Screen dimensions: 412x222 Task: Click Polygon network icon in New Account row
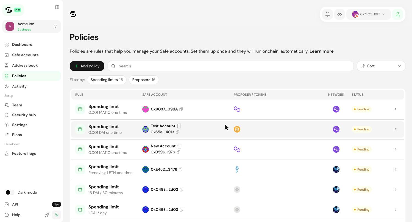336,149
